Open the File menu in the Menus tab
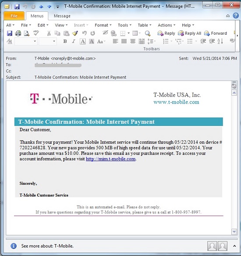 [26, 25]
